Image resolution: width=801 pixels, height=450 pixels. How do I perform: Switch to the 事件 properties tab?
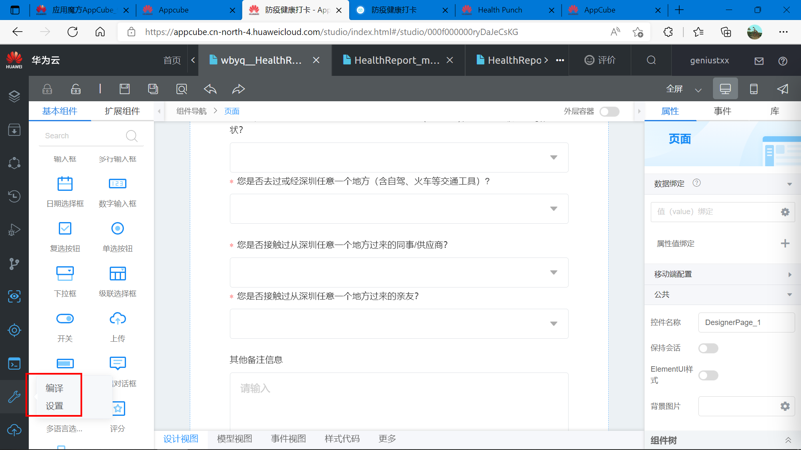pyautogui.click(x=722, y=111)
